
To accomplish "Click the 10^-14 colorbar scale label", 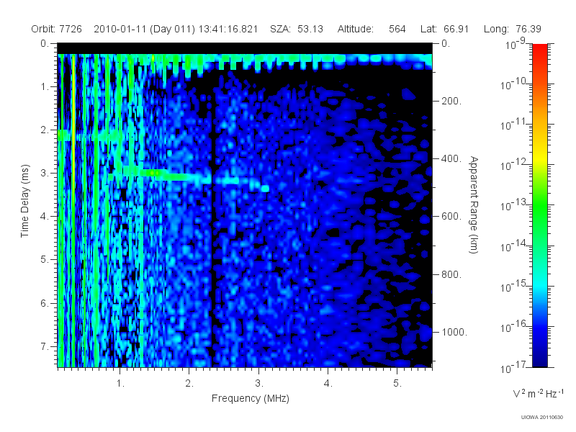I will (515, 246).
